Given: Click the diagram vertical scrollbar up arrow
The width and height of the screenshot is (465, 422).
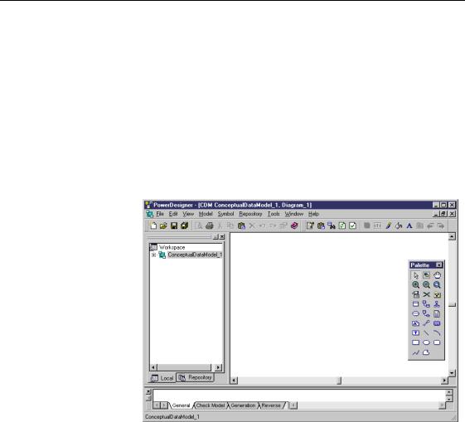Looking at the screenshot, I should coord(452,236).
